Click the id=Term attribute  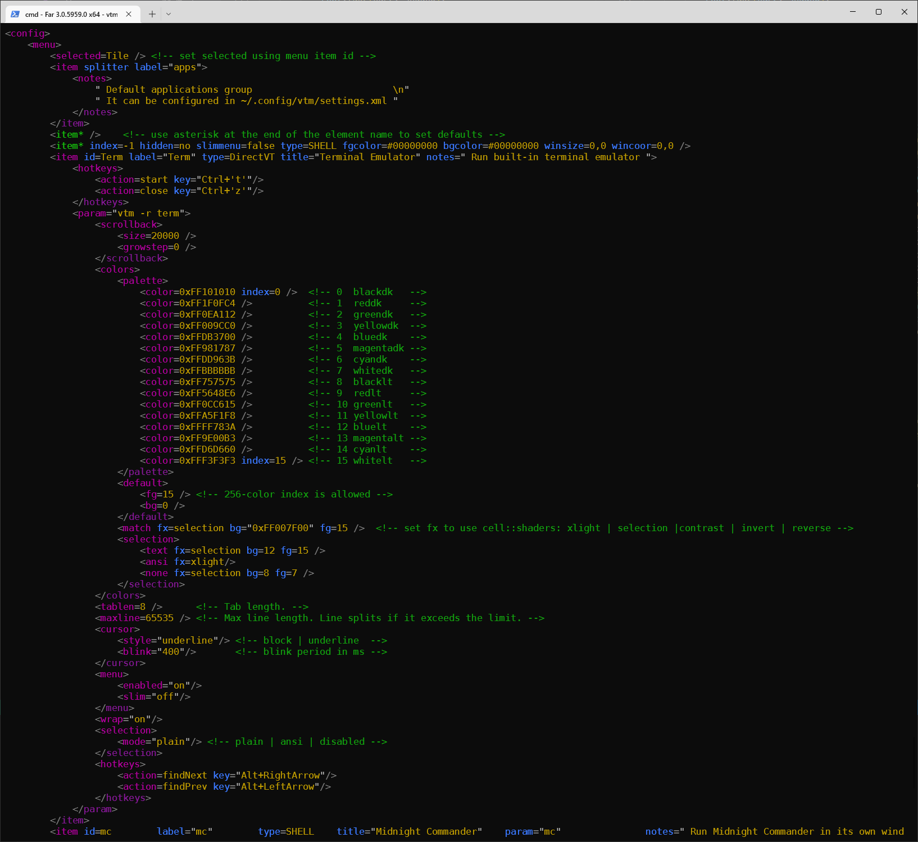(103, 157)
